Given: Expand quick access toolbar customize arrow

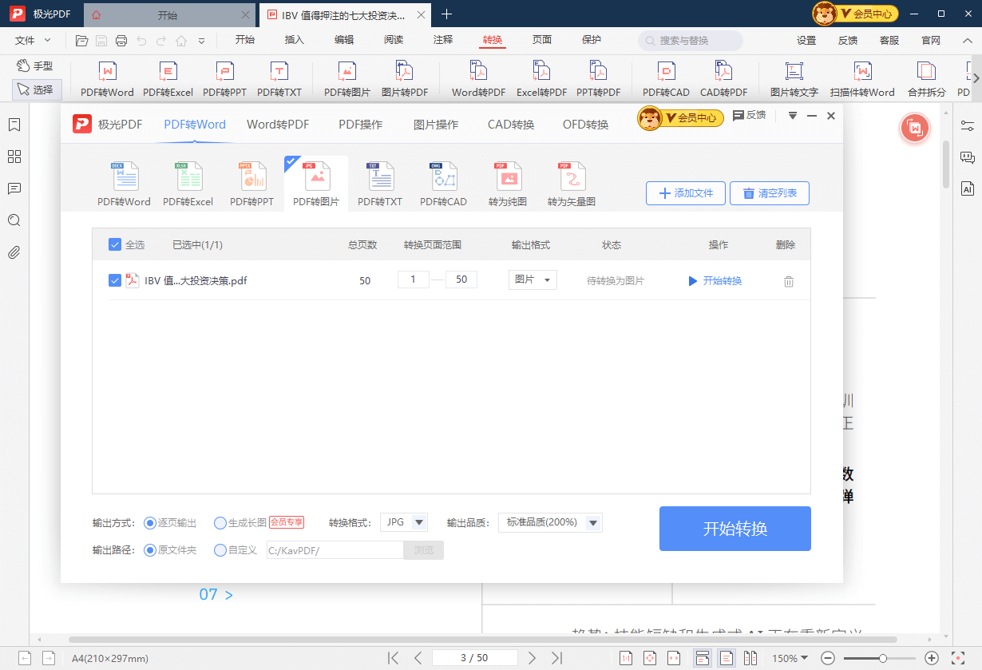Looking at the screenshot, I should coord(202,41).
